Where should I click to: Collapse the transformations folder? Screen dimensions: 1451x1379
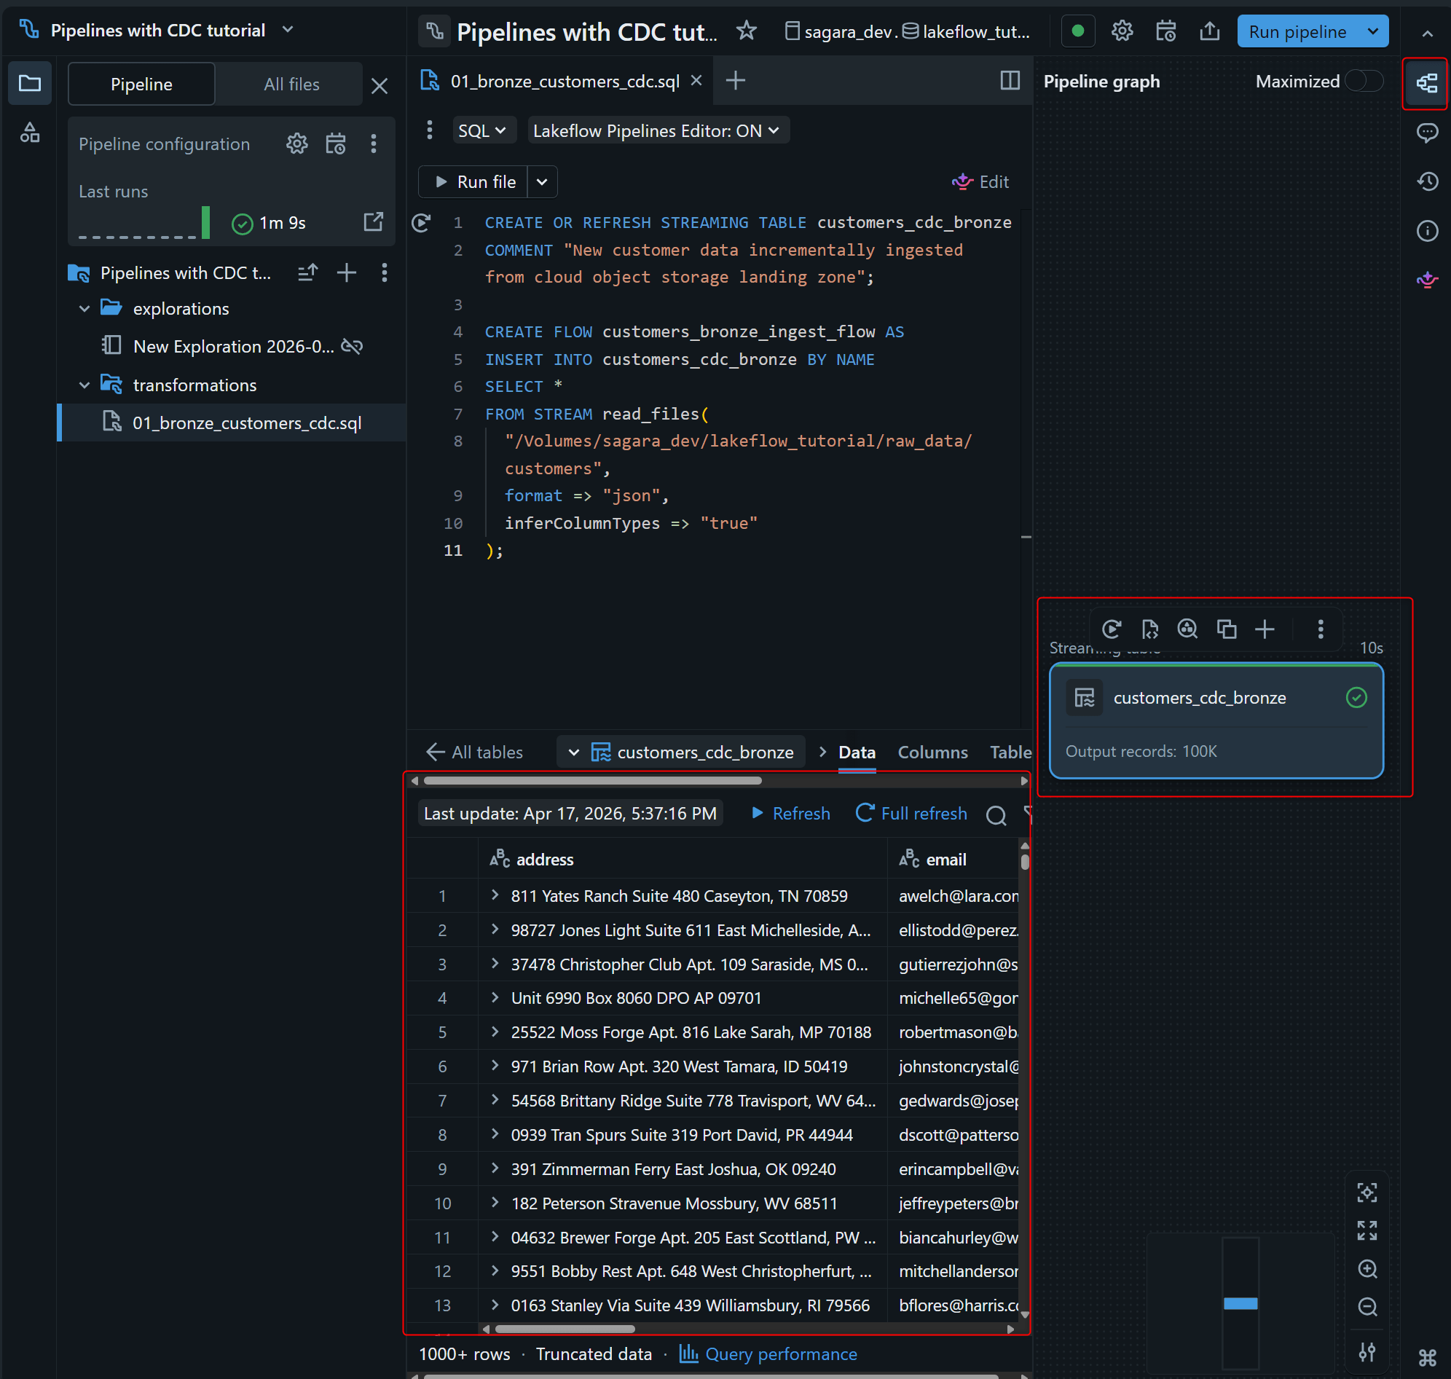[84, 385]
